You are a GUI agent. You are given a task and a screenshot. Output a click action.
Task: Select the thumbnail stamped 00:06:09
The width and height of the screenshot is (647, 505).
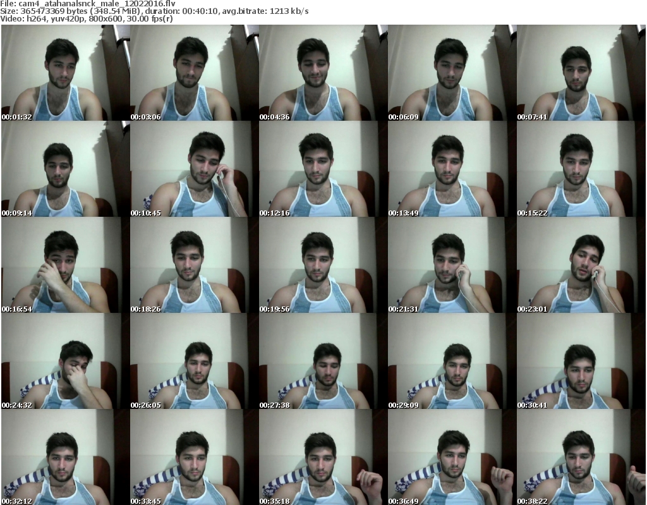[x=452, y=73]
